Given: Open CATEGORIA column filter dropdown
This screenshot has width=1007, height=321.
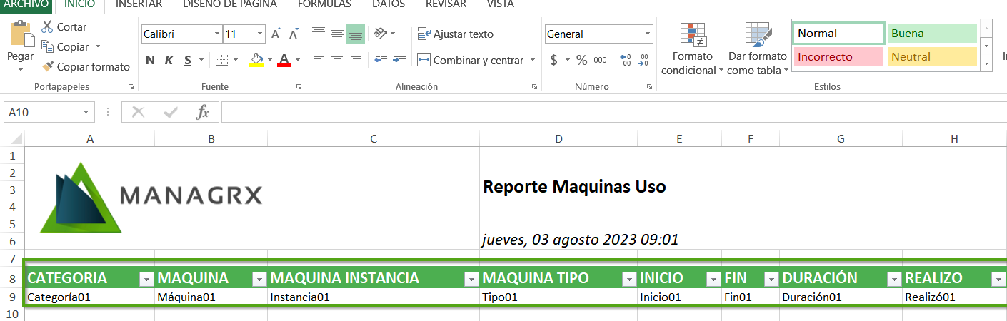Looking at the screenshot, I should (x=146, y=279).
